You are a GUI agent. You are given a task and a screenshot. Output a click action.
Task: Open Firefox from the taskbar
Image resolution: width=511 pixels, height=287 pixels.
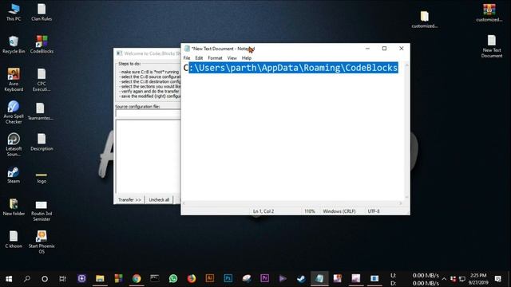[x=192, y=278]
